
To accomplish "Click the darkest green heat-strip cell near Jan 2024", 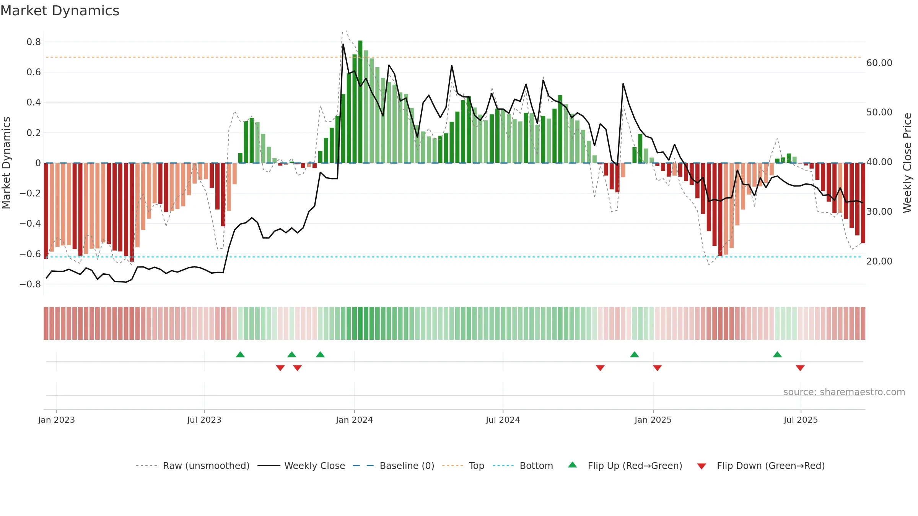I will click(360, 323).
